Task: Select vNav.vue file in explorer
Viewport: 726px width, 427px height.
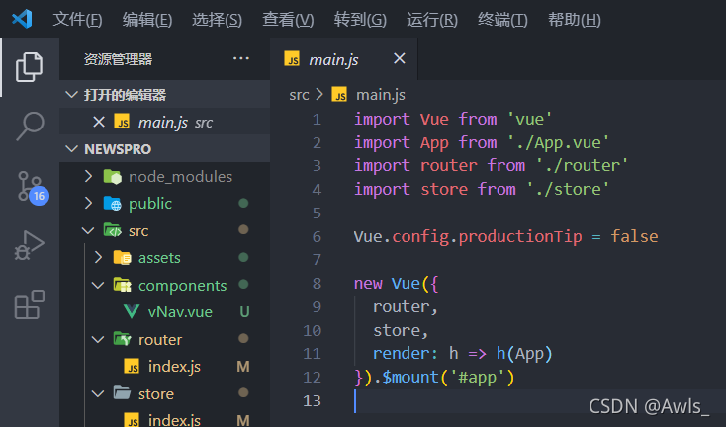Action: coord(180,312)
